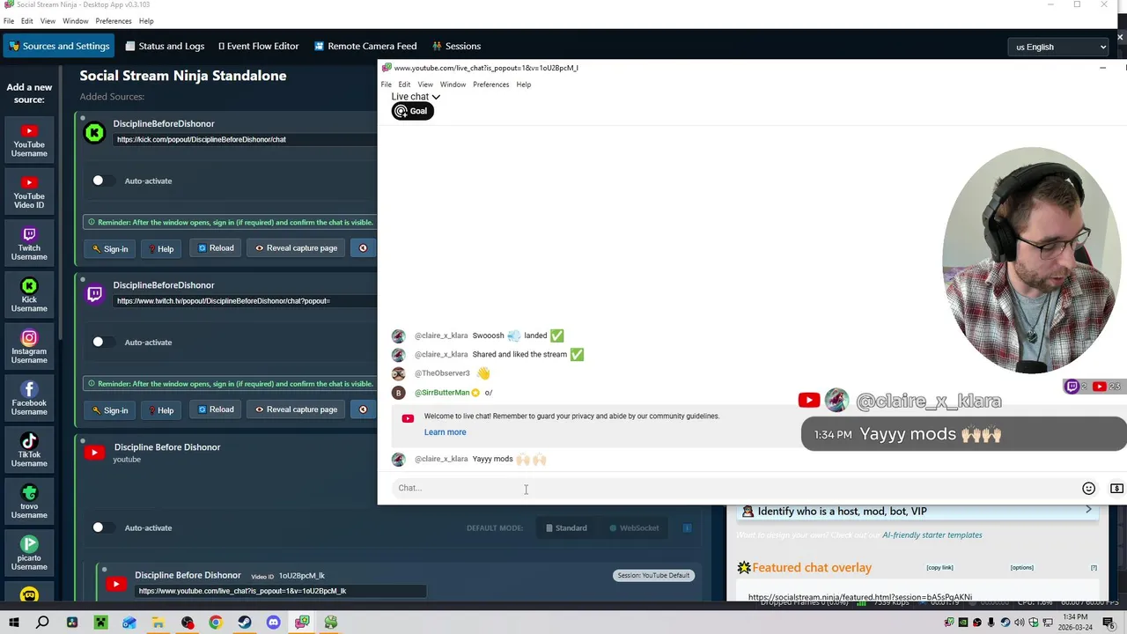Add a Twitch Username source
The width and height of the screenshot is (1127, 634).
[x=29, y=244]
